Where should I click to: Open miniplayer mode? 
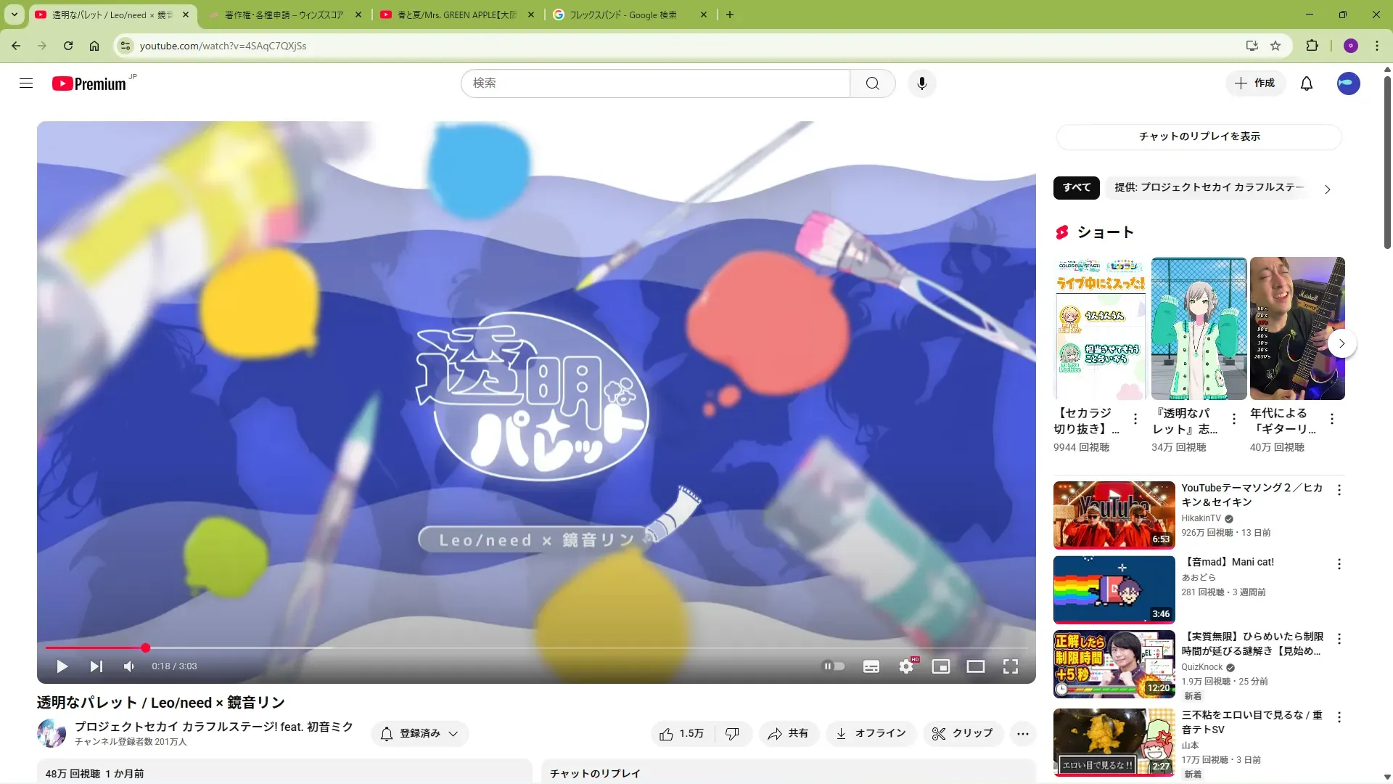pos(941,666)
